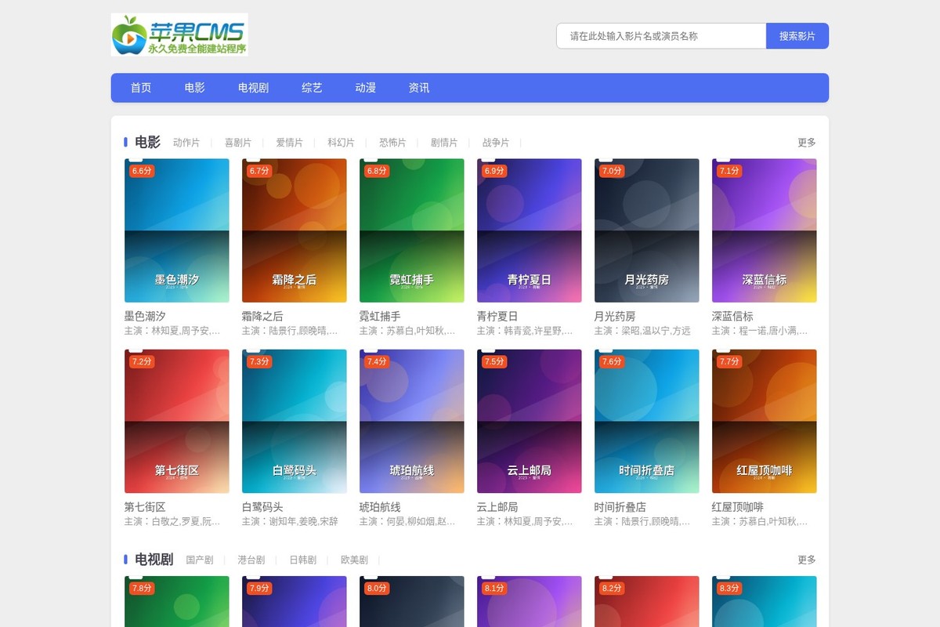940x627 pixels.
Task: Click the 7.2分 rating badge
Action: pos(142,361)
